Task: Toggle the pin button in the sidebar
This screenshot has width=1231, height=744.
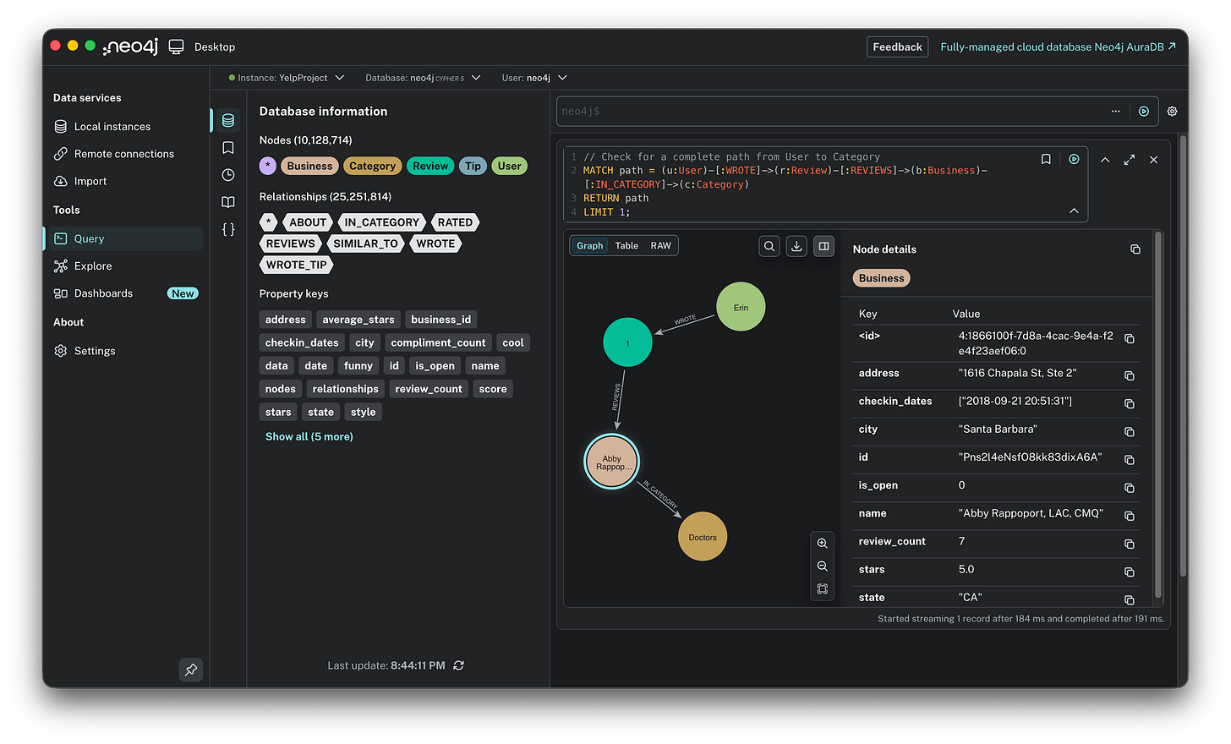Action: (190, 670)
